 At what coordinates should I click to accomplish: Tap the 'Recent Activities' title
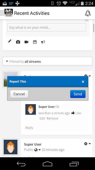tap(32, 13)
